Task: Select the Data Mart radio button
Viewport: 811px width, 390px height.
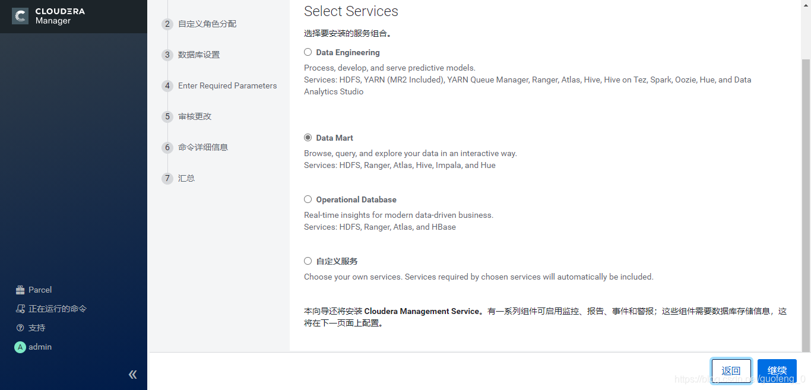Action: (308, 137)
